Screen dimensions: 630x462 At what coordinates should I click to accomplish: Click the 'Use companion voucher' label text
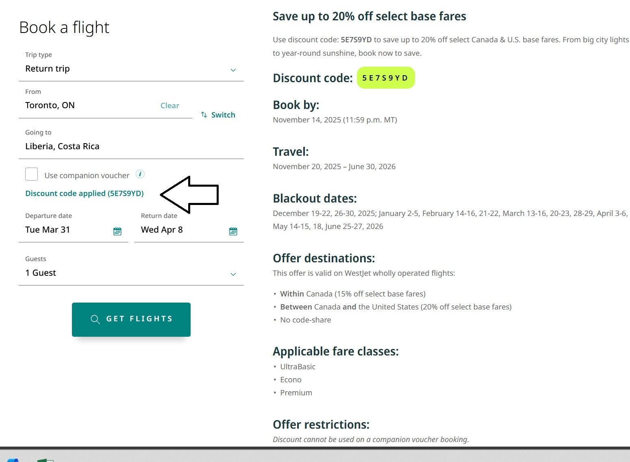click(x=87, y=175)
